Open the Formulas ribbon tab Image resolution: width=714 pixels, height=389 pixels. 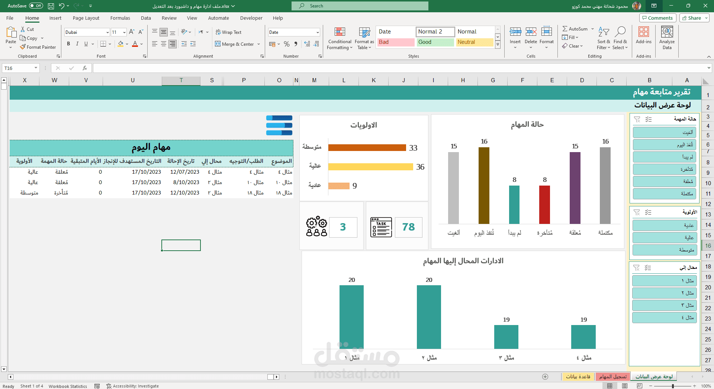[120, 18]
